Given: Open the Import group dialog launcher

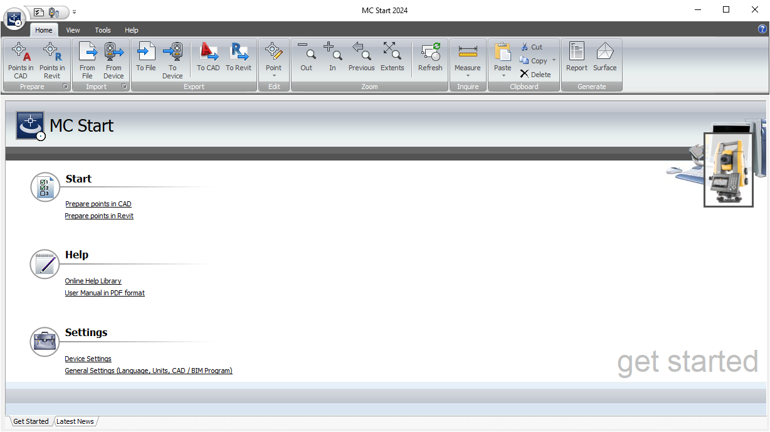Looking at the screenshot, I should [x=124, y=87].
